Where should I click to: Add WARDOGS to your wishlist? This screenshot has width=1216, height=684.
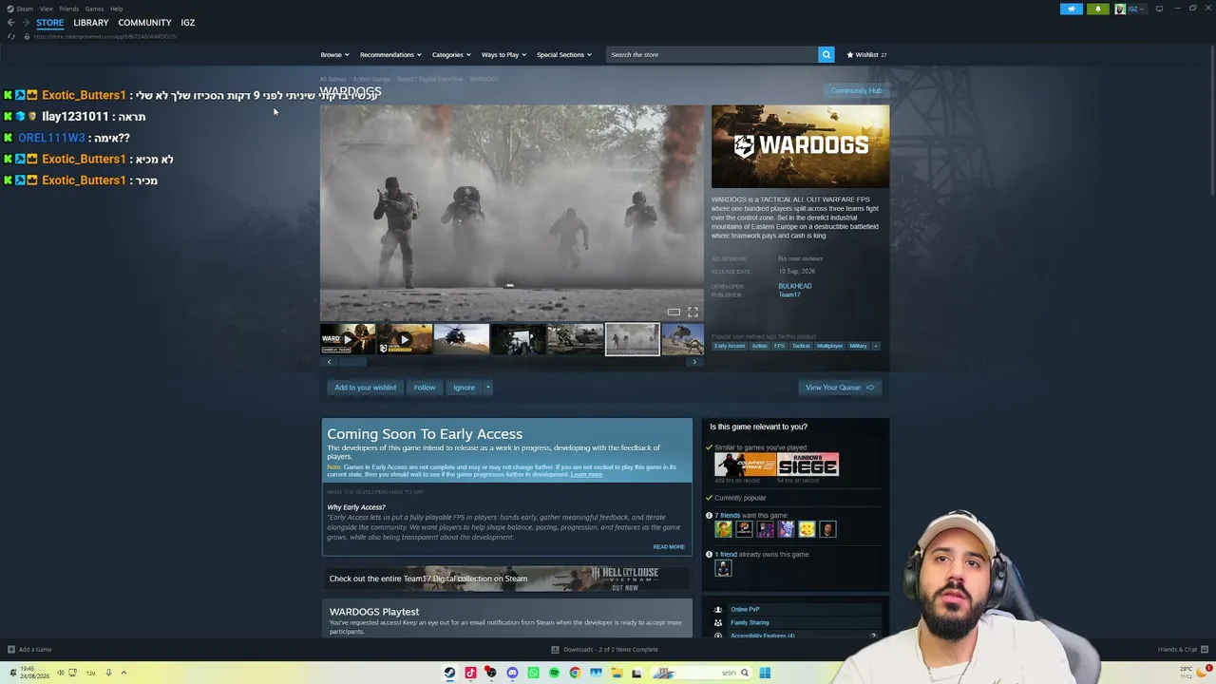click(365, 388)
